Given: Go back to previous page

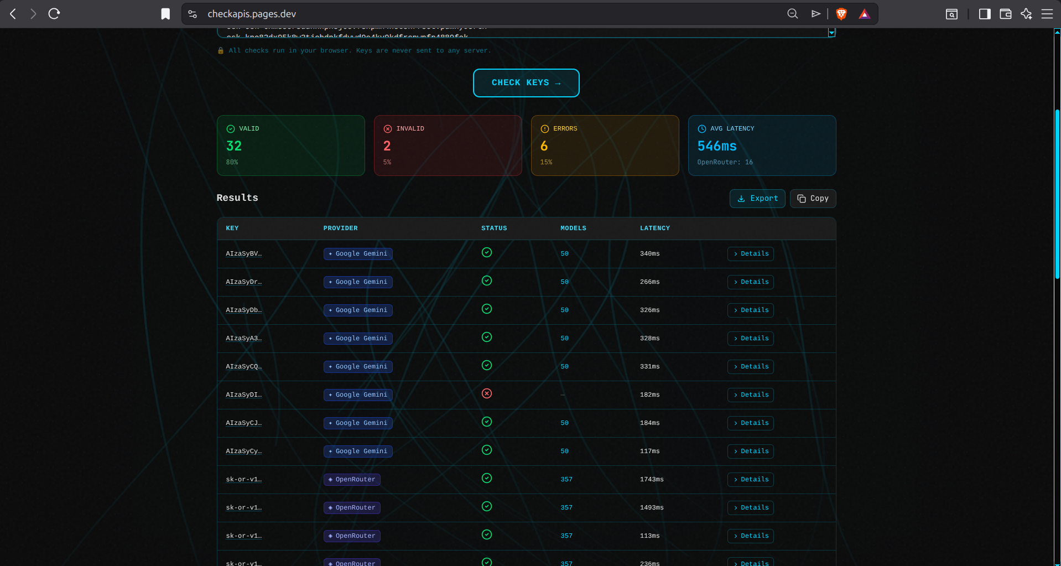Looking at the screenshot, I should click(x=13, y=14).
